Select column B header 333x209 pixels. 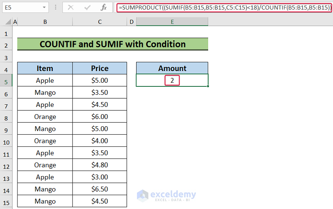pyautogui.click(x=45, y=22)
